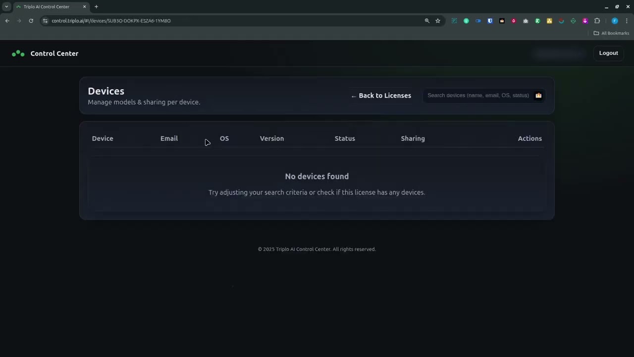Image resolution: width=634 pixels, height=357 pixels.
Task: Click the "No devices found" message
Action: [317, 177]
